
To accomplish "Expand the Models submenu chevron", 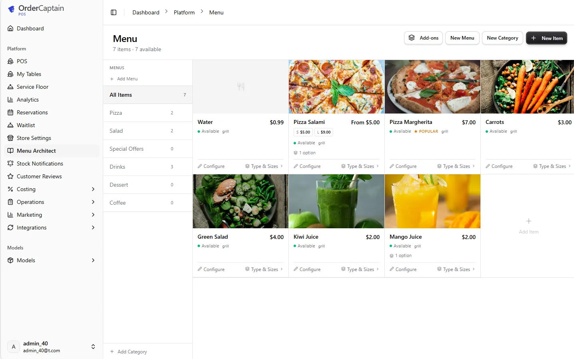I will [x=93, y=260].
